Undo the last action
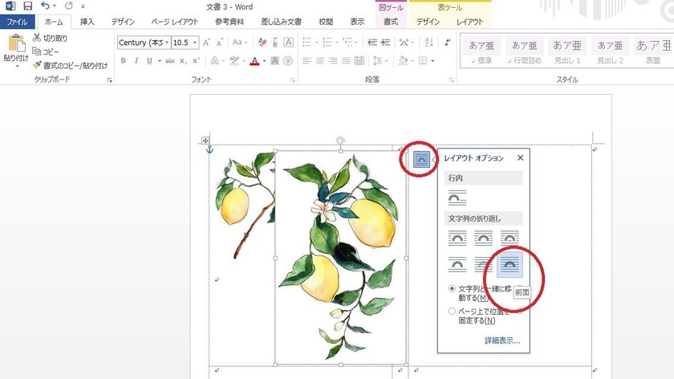 (x=45, y=6)
